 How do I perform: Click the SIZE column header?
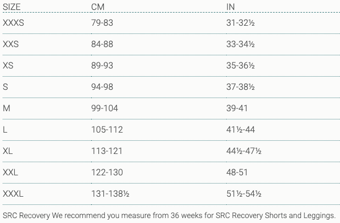(x=11, y=7)
